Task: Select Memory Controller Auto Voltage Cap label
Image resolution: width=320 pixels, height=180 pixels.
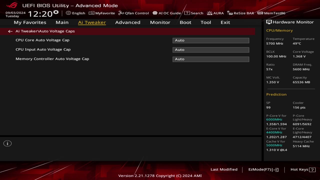Action: click(52, 59)
